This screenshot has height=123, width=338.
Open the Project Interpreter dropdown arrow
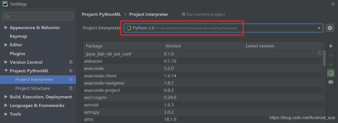click(319, 28)
